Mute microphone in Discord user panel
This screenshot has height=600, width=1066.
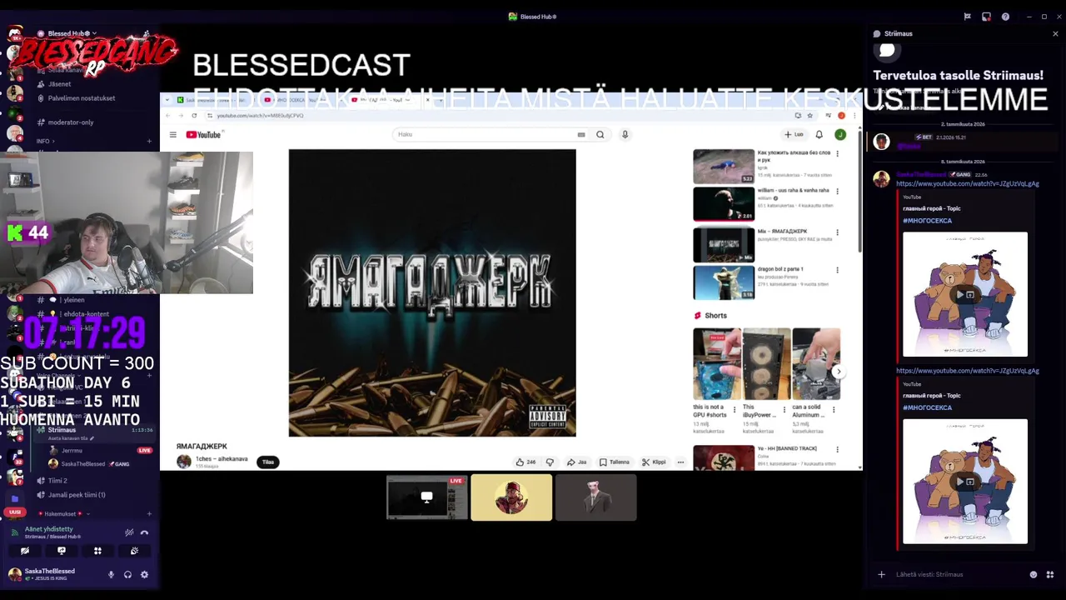point(111,574)
